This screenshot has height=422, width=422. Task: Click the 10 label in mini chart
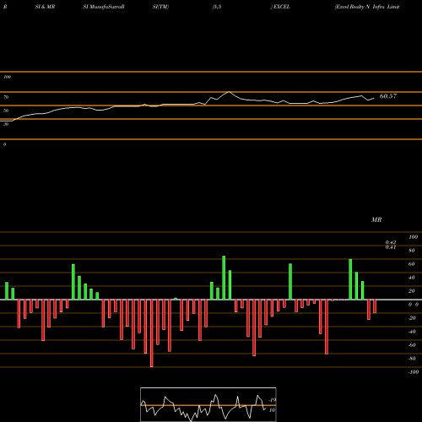[x=272, y=410]
